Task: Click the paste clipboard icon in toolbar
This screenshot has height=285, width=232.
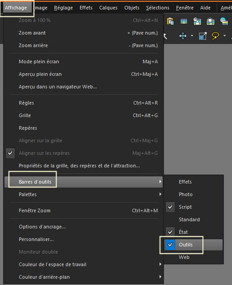Action: [x=170, y=21]
